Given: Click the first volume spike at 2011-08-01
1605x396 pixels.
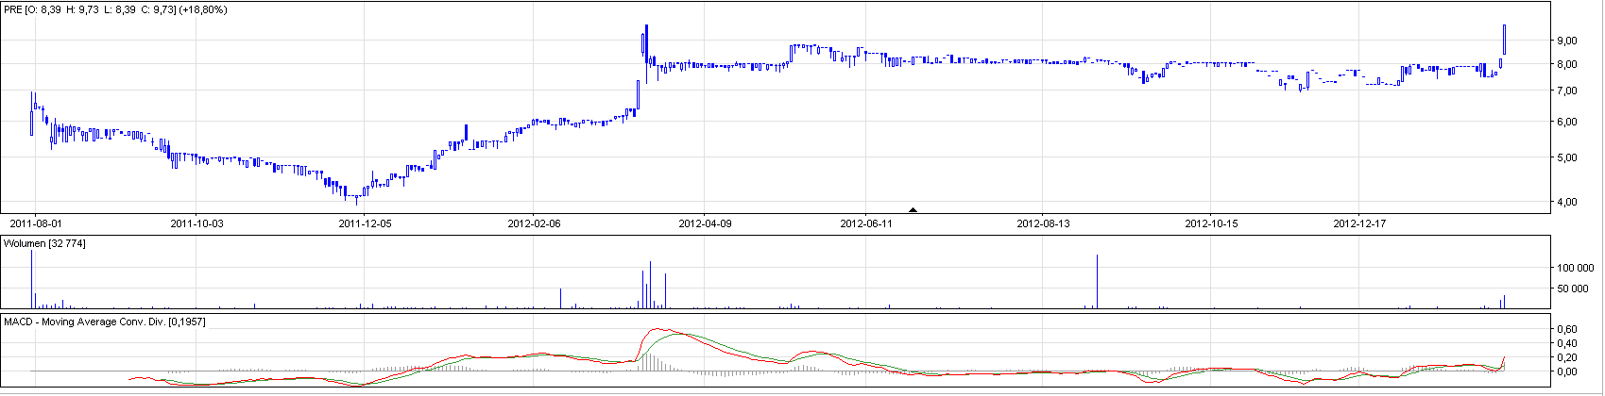Looking at the screenshot, I should coord(32,279).
